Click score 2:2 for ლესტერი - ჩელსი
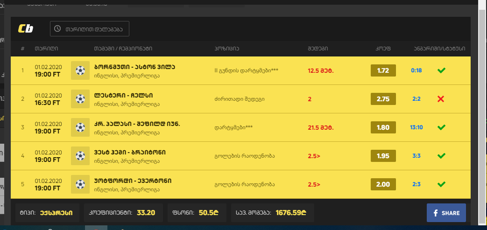 tap(416, 99)
